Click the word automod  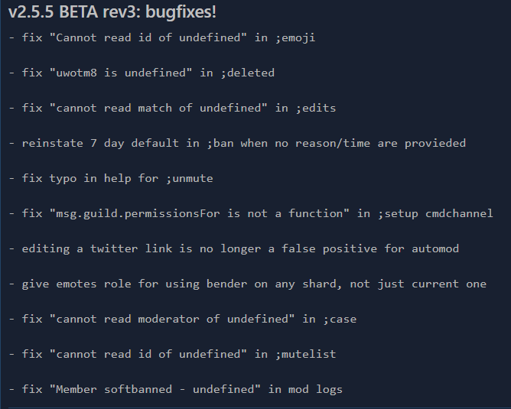click(x=435, y=248)
